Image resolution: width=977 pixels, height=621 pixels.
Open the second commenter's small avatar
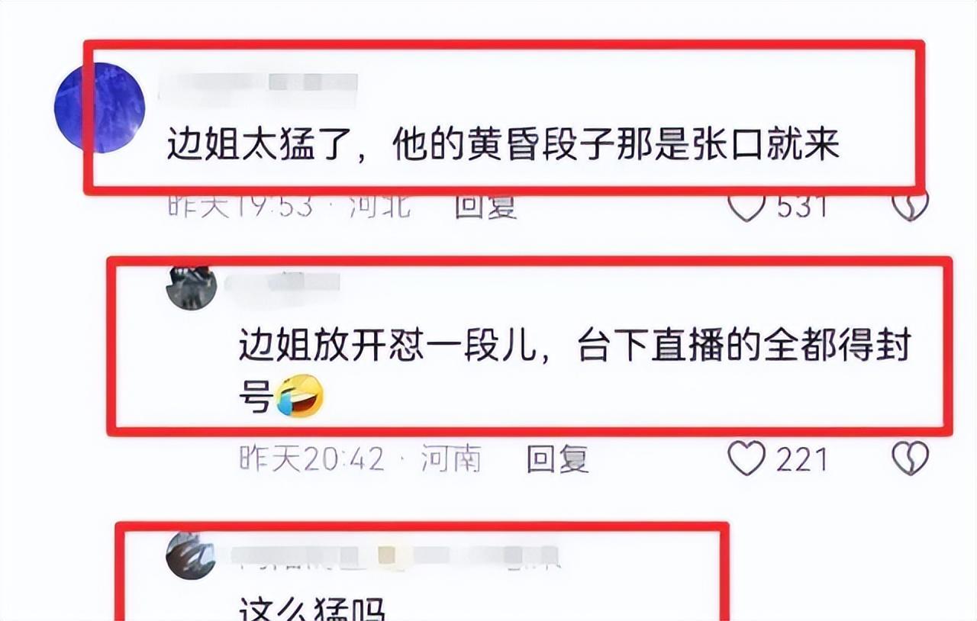(192, 286)
